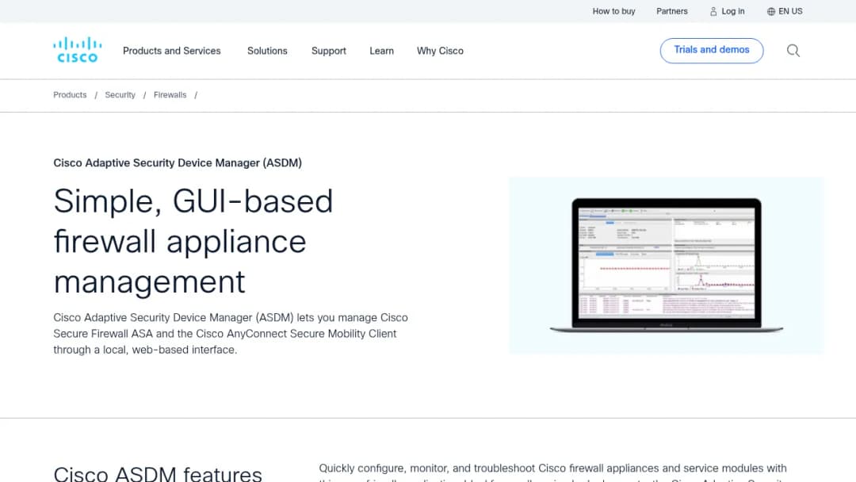Click the ASDM laptop screenshot image
The image size is (856, 482).
click(x=666, y=266)
